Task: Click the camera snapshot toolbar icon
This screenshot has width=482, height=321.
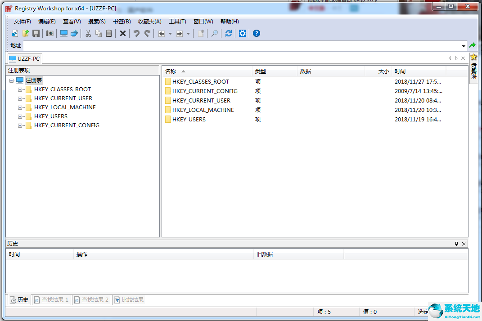Action: tap(50, 33)
